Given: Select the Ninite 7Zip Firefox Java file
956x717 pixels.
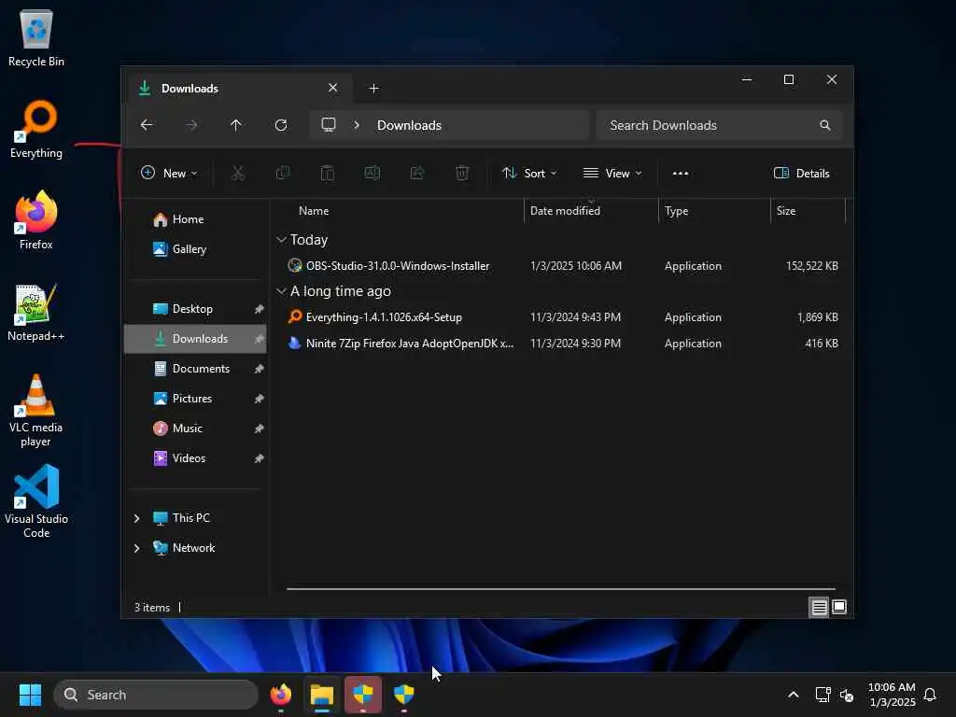Looking at the screenshot, I should tap(561, 344).
